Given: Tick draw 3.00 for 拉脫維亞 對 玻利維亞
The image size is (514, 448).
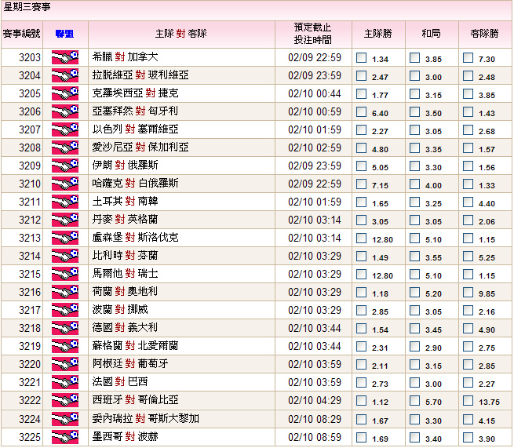Looking at the screenshot, I should coord(414,75).
